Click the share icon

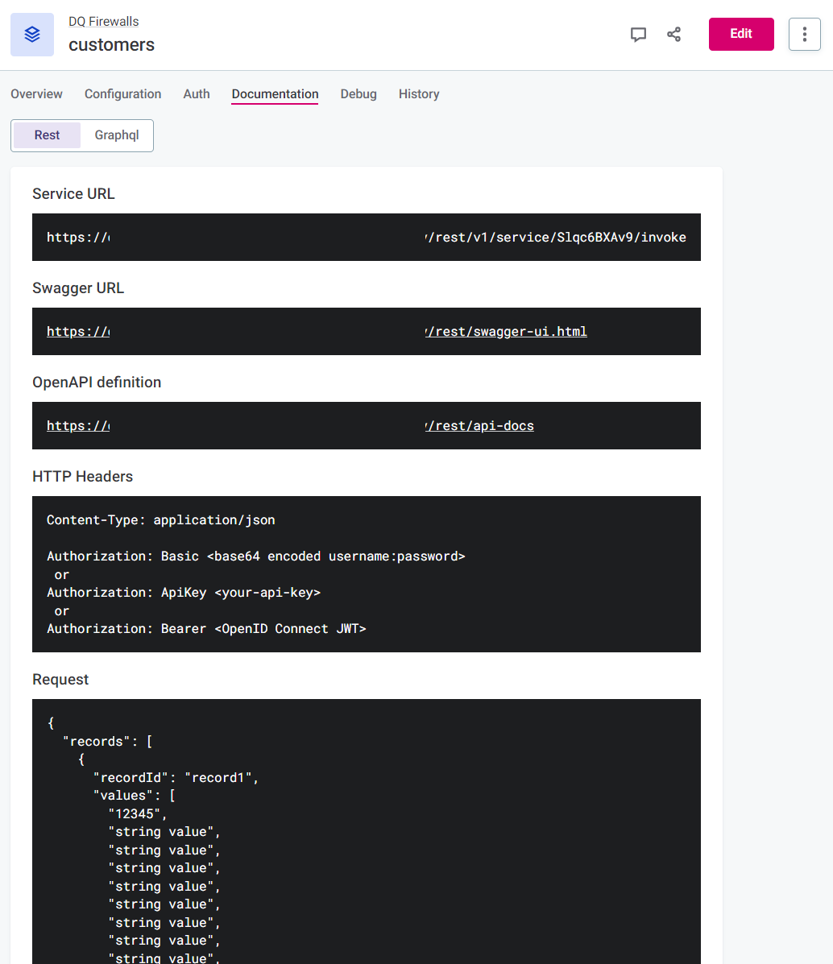coord(673,34)
